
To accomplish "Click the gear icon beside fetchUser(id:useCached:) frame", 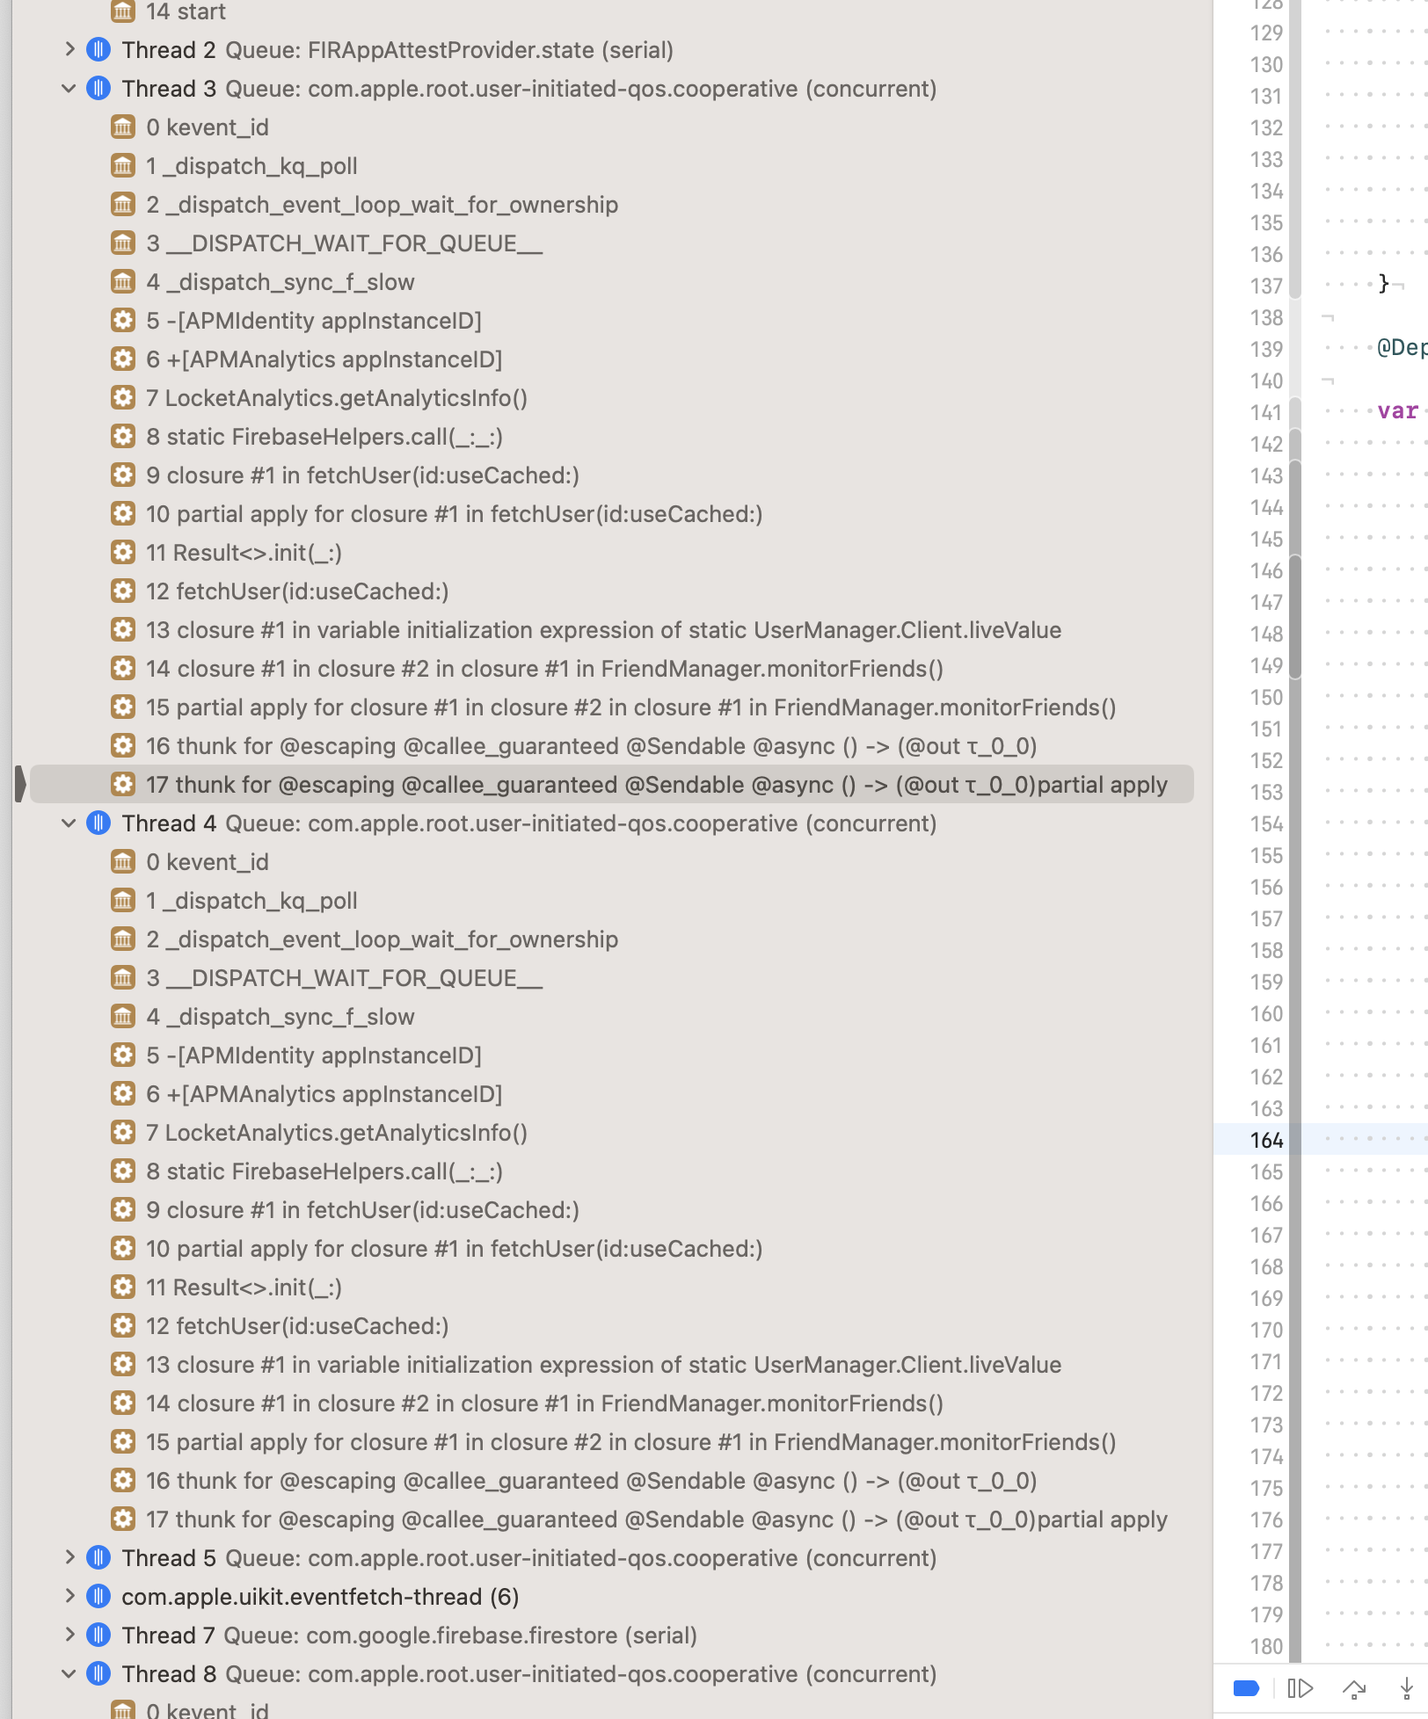I will pyautogui.click(x=123, y=591).
